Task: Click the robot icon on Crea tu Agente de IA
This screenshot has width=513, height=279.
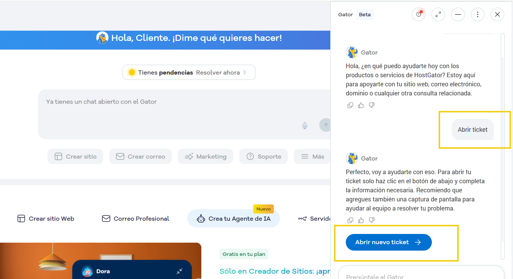Action: tap(201, 218)
